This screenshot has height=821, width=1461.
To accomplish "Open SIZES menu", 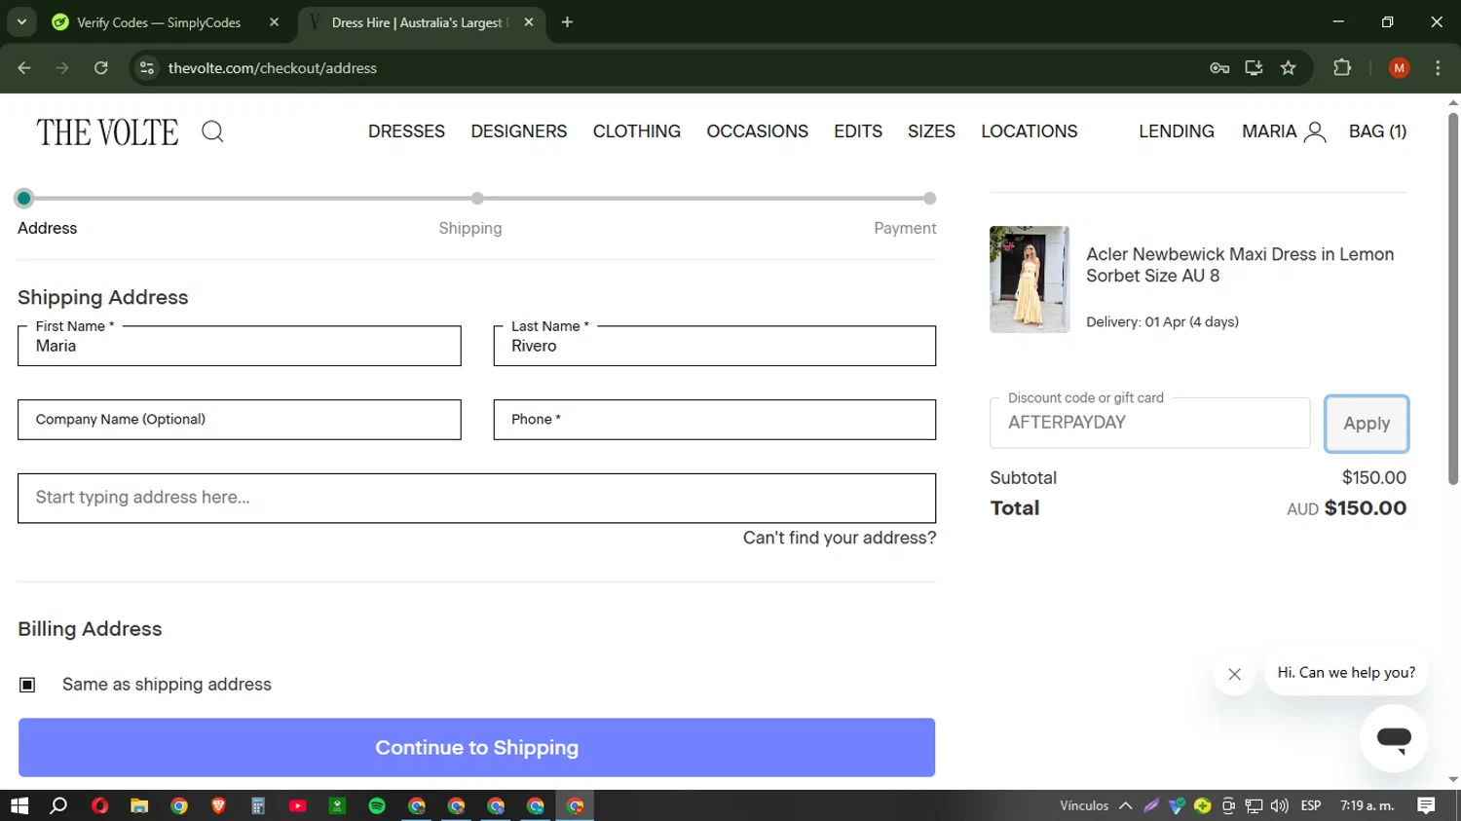I will [931, 131].
